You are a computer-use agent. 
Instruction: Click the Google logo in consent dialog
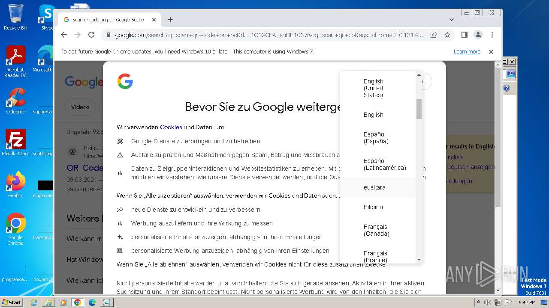coord(125,81)
